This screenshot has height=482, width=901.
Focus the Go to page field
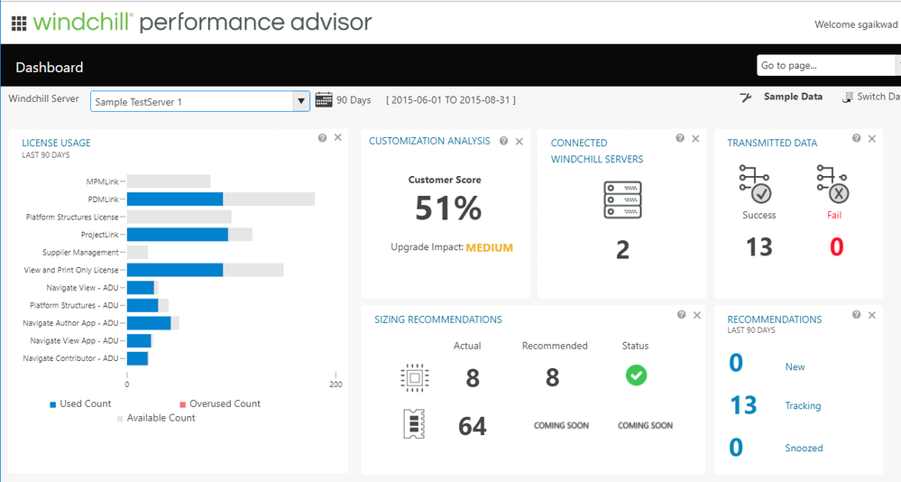(x=826, y=66)
